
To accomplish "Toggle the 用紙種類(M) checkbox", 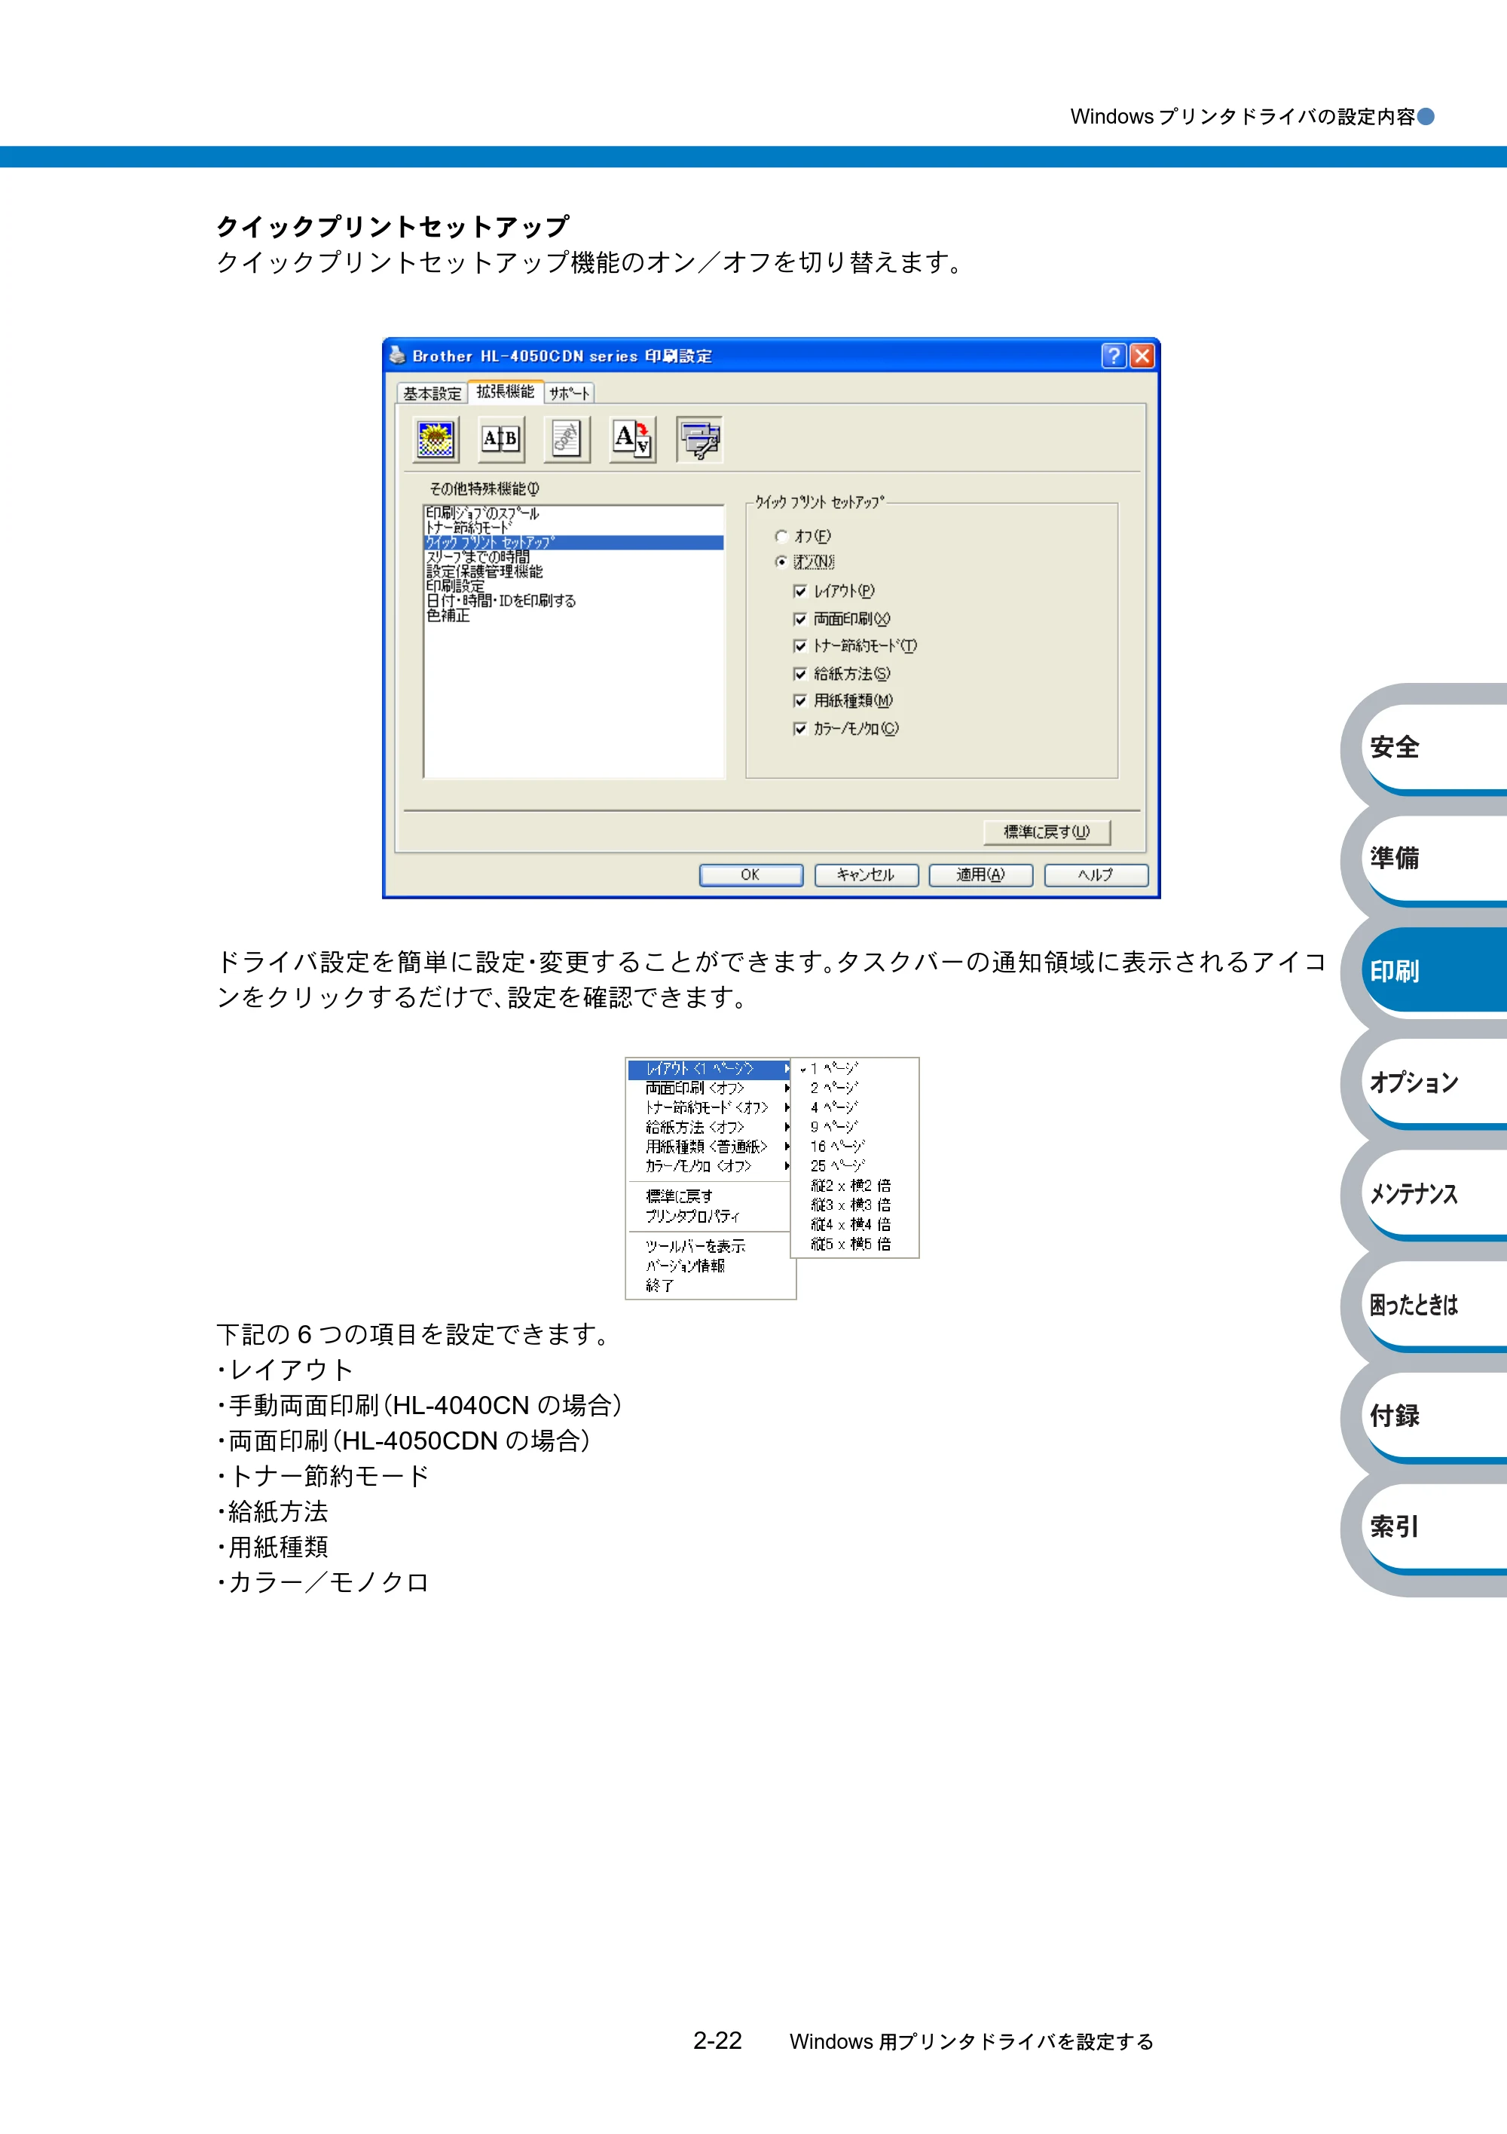I will pyautogui.click(x=800, y=701).
